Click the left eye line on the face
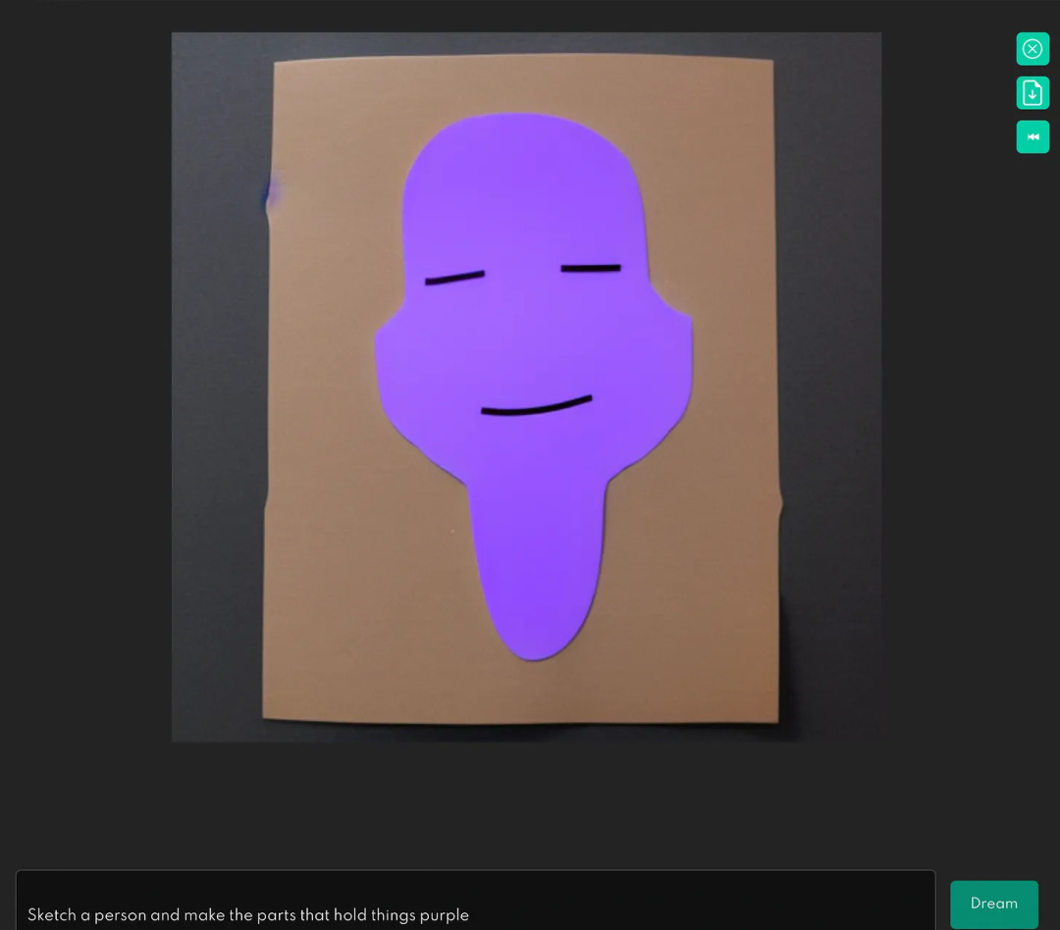This screenshot has width=1060, height=930. [x=454, y=278]
